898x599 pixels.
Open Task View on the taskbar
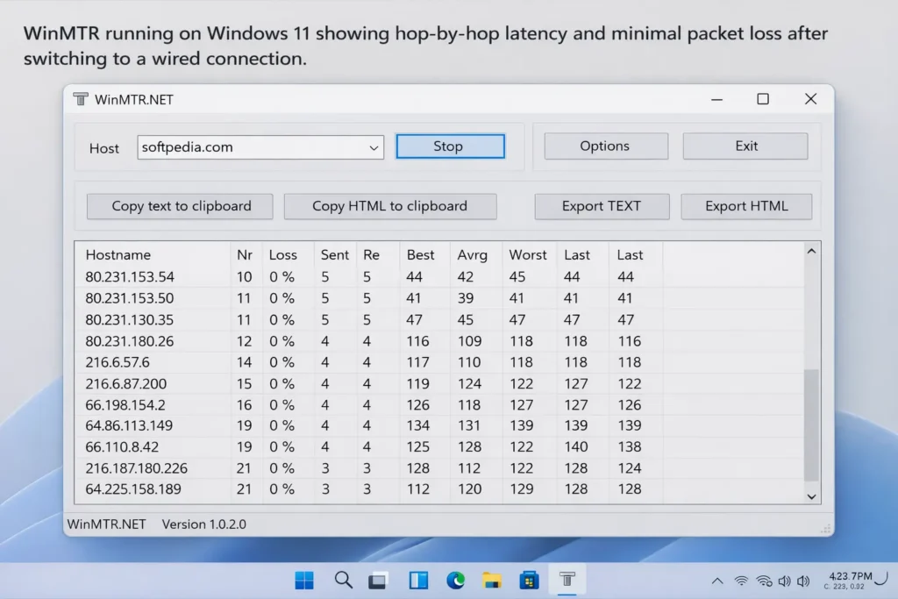pyautogui.click(x=377, y=581)
